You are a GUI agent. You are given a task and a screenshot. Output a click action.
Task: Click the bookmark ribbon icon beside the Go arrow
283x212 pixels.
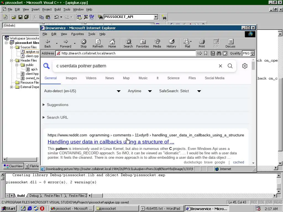click(206, 53)
